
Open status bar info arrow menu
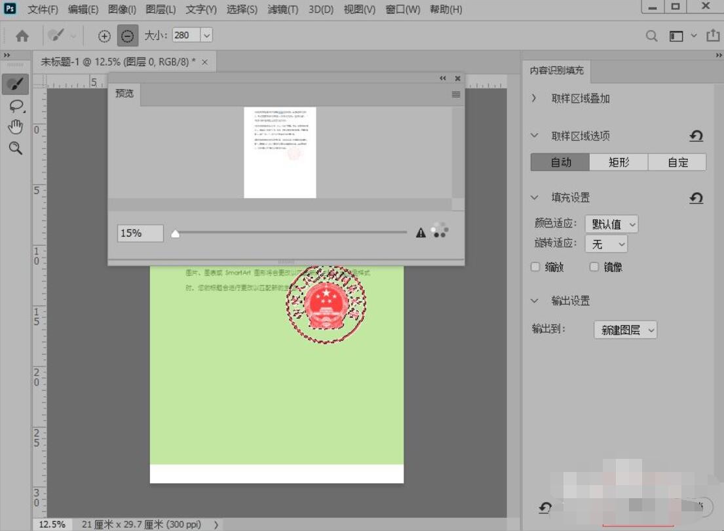click(x=216, y=524)
